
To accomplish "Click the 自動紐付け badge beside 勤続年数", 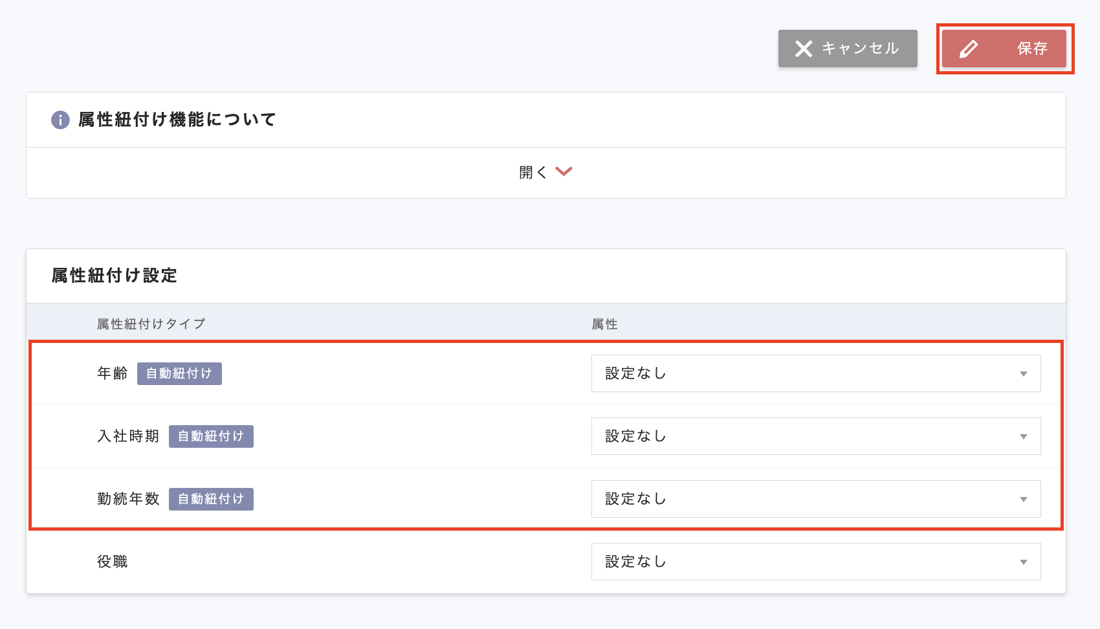I will coord(211,499).
